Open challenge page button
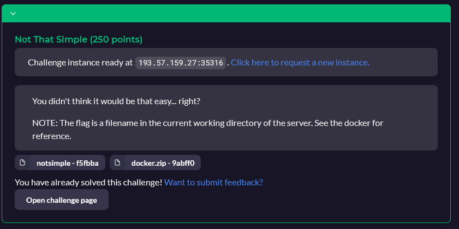This screenshot has width=459, height=229. (x=62, y=200)
